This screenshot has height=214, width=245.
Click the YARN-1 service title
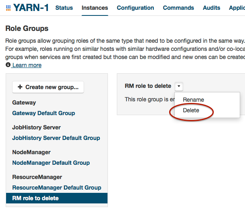[x=31, y=8]
